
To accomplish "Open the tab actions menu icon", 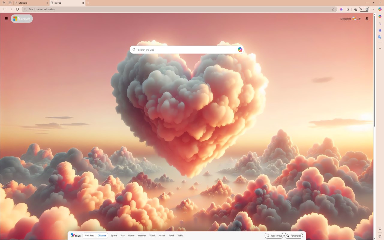I will (10, 3).
